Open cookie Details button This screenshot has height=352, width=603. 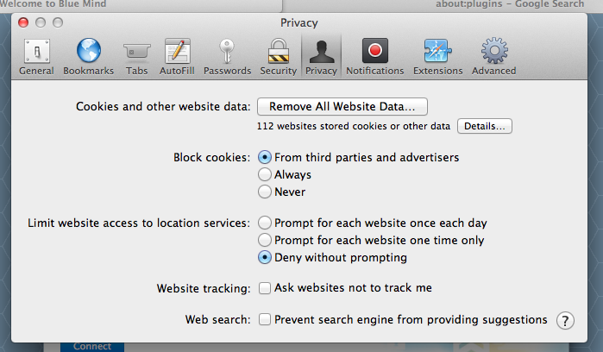[x=485, y=126]
